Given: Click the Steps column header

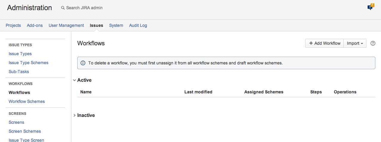Looking at the screenshot, I should (x=316, y=92).
